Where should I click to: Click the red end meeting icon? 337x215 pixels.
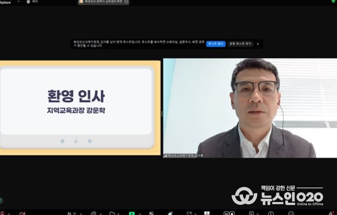point(332,213)
